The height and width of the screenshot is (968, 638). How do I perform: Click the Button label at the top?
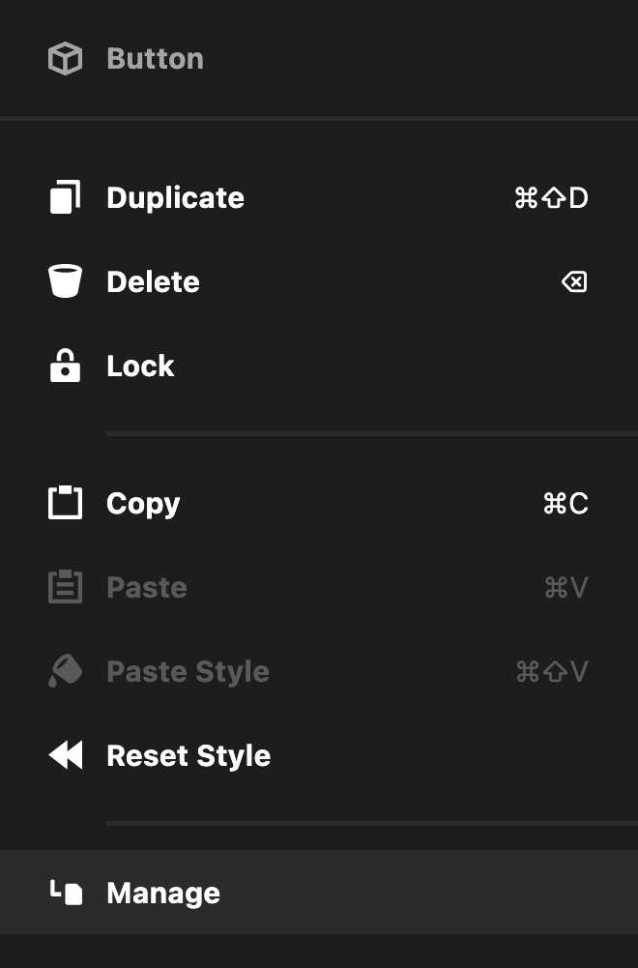(x=155, y=58)
